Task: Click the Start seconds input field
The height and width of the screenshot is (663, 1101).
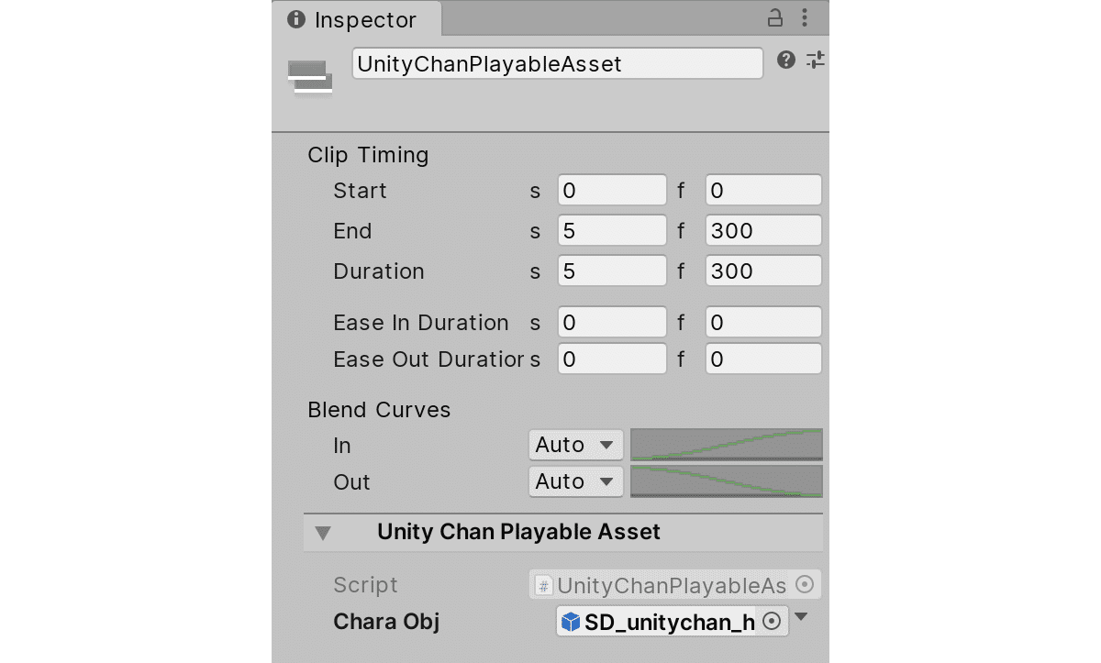Action: 612,191
